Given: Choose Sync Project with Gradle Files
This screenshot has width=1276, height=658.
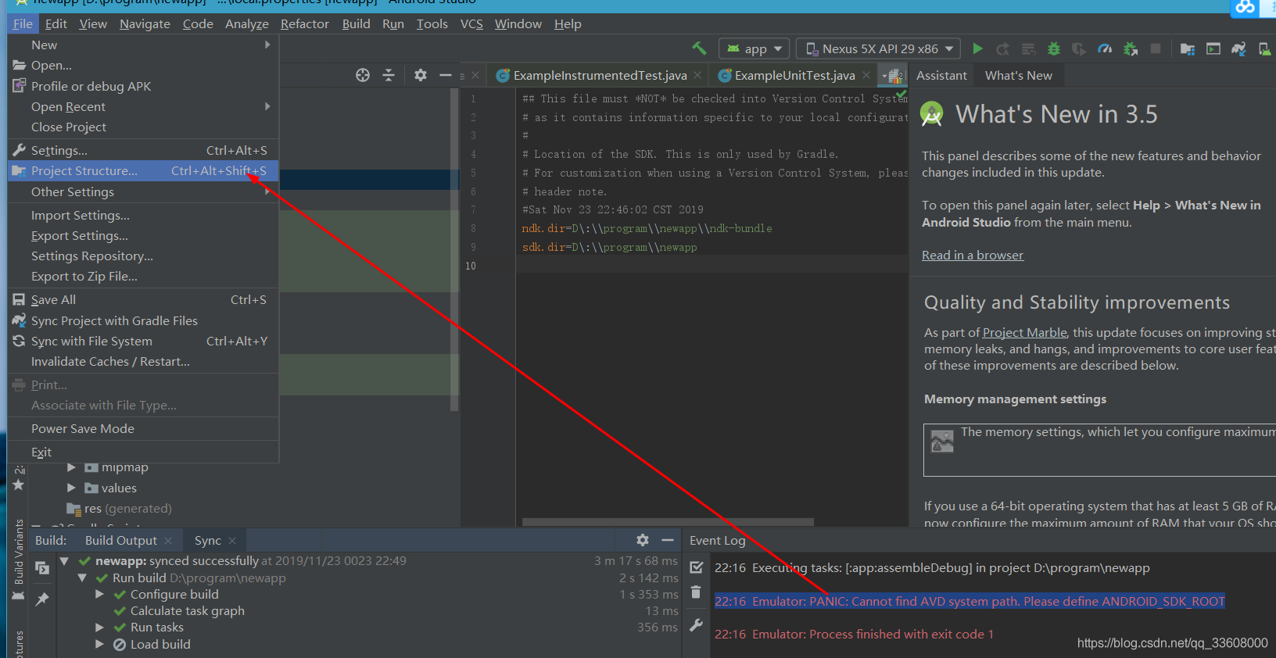Looking at the screenshot, I should coord(143,320).
